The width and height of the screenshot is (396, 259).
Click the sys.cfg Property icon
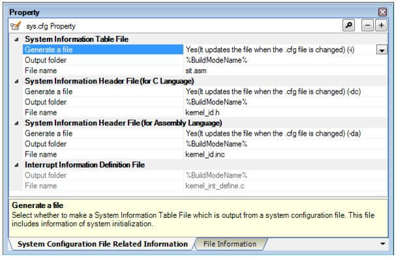[16, 25]
